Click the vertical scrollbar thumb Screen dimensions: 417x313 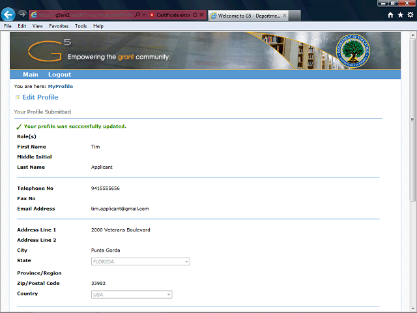[x=412, y=120]
